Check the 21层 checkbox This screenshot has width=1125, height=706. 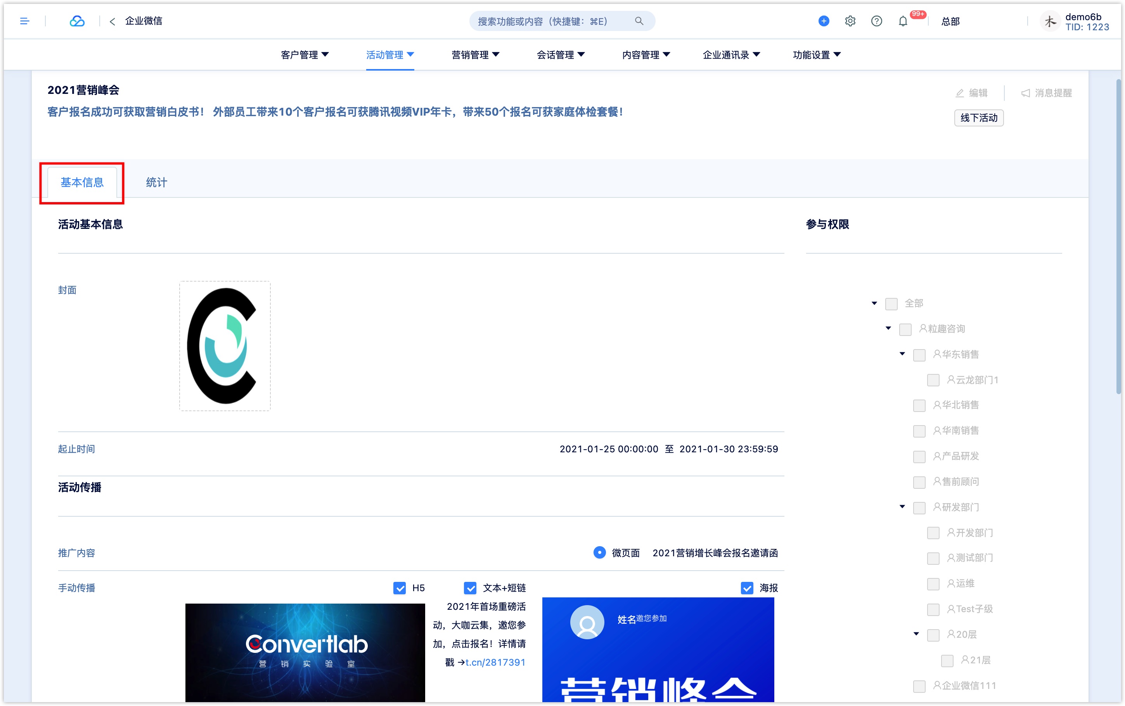click(947, 660)
